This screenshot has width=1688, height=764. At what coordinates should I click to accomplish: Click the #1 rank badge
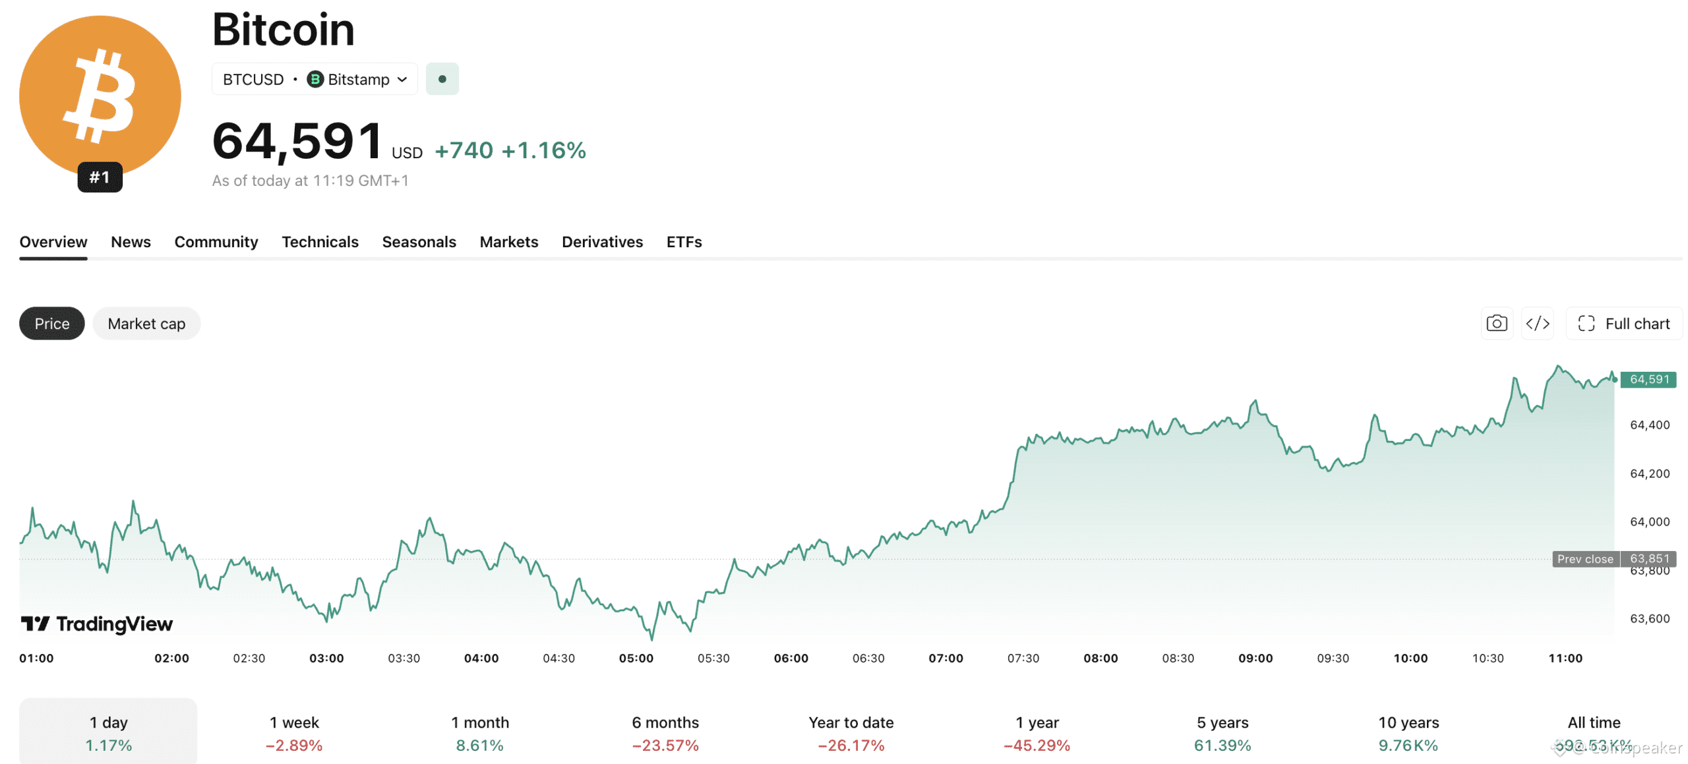pos(100,177)
